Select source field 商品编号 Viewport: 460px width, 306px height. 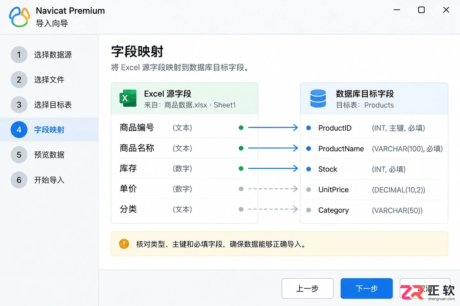[x=137, y=128]
